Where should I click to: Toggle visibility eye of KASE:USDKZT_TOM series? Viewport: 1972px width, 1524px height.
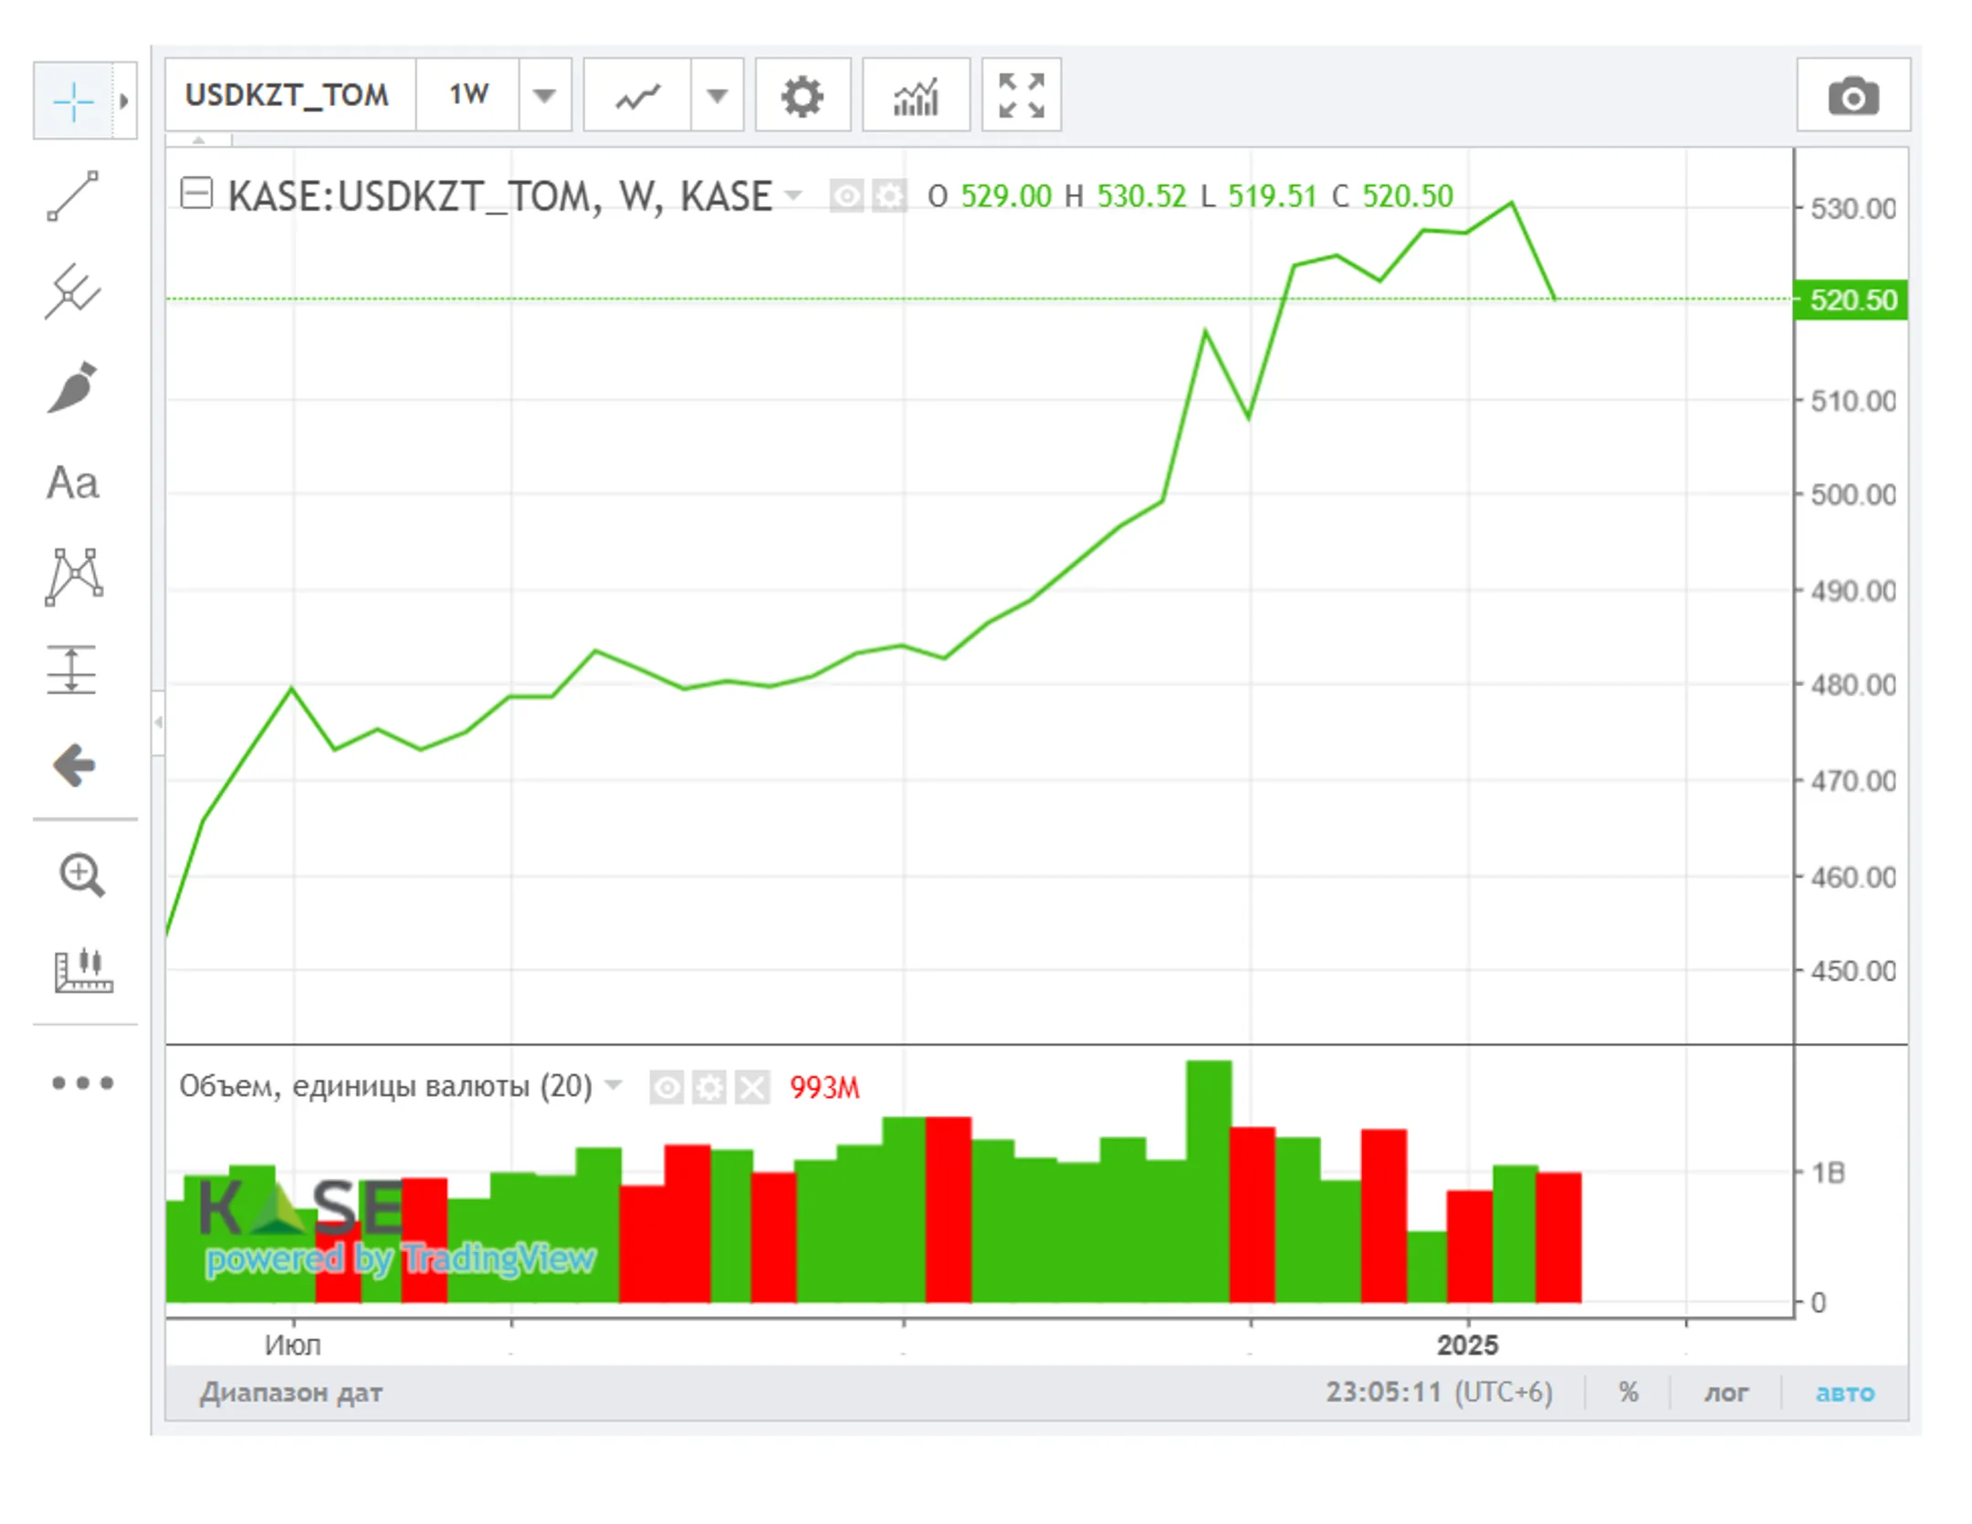(845, 196)
